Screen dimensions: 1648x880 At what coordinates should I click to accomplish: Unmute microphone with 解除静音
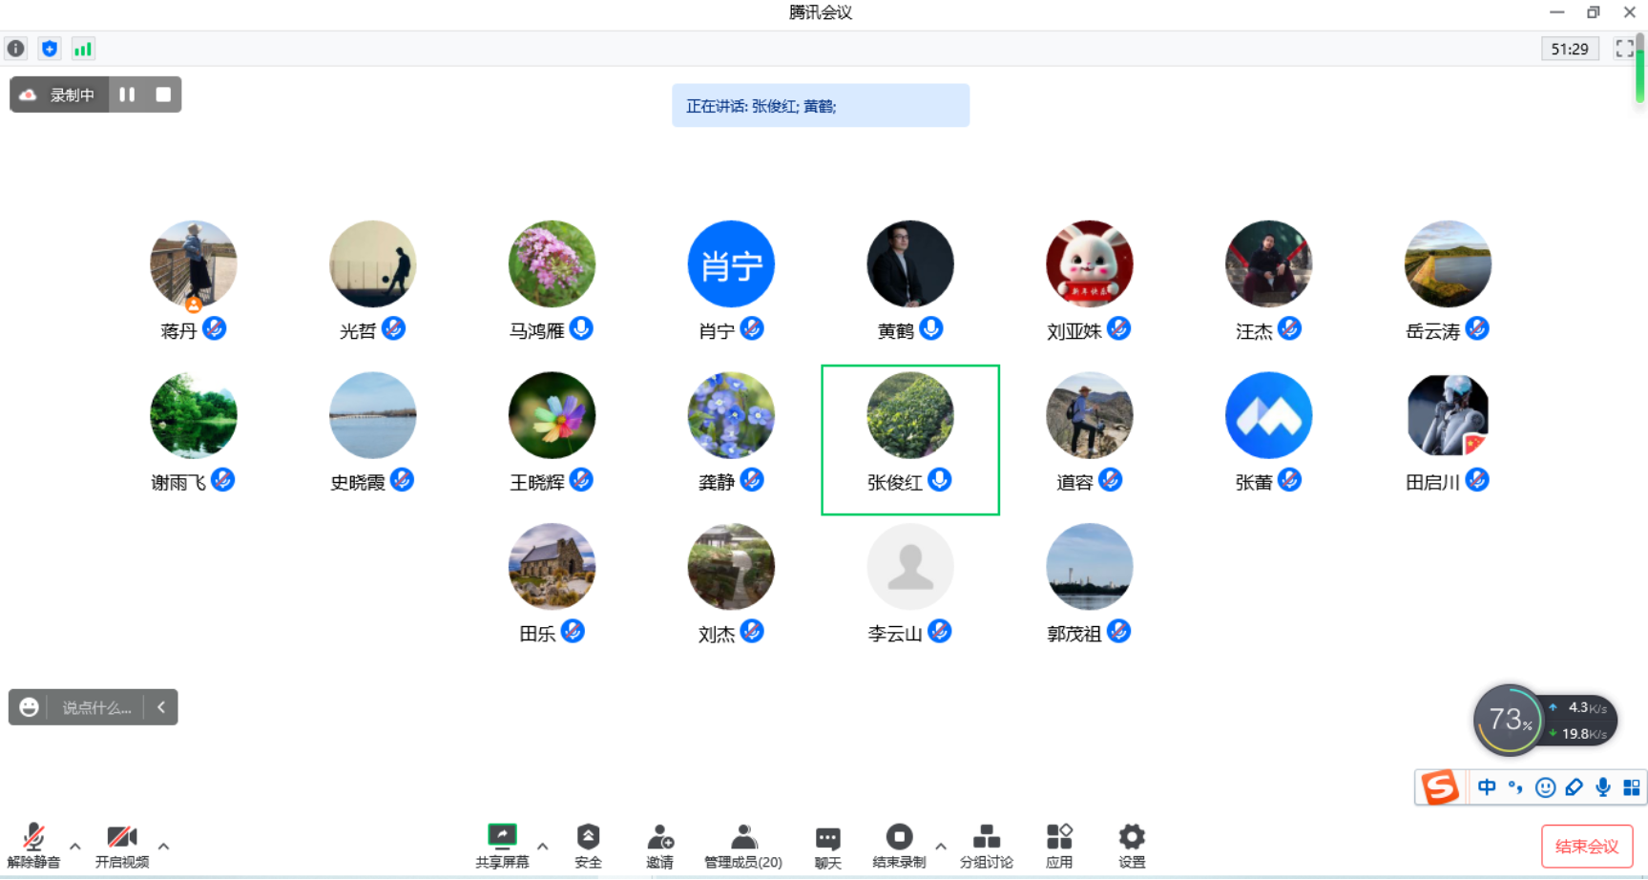[33, 845]
